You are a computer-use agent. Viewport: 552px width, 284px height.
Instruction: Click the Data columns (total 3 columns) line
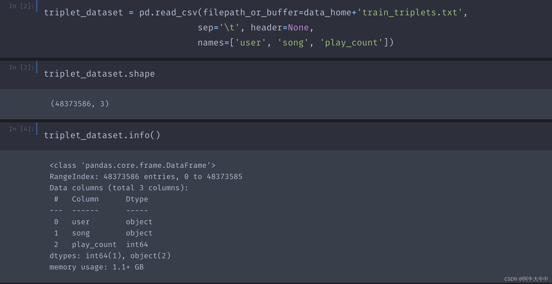[119, 188]
